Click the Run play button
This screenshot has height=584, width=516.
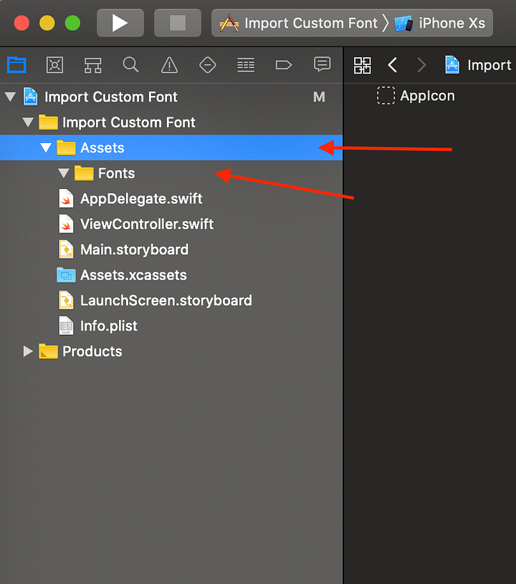(x=120, y=23)
